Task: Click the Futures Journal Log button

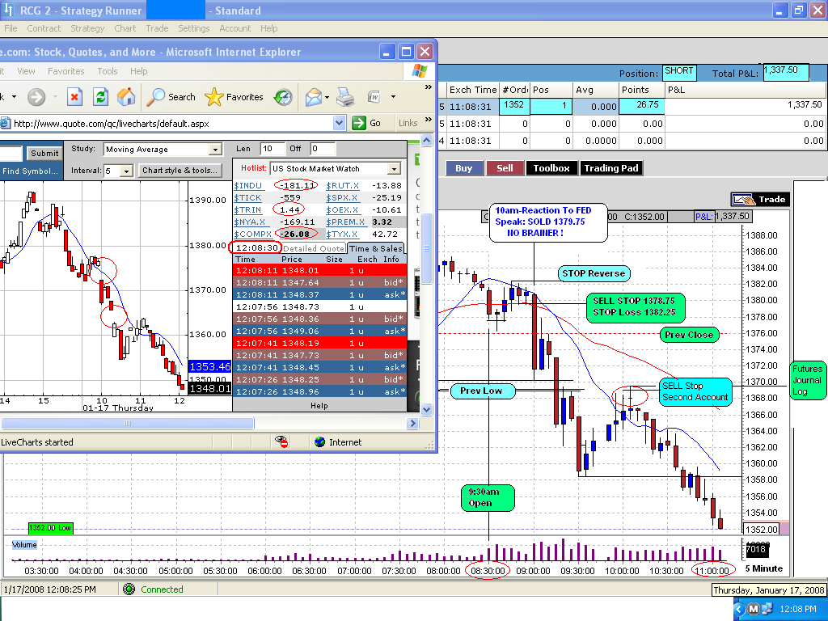Action: 807,380
